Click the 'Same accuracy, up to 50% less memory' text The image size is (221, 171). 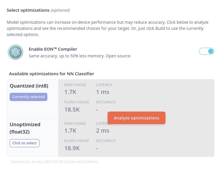pyautogui.click(x=80, y=56)
